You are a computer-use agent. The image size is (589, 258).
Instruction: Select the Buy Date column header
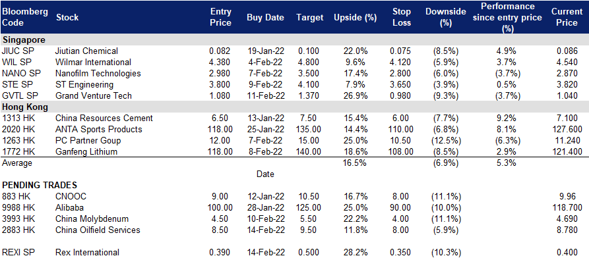click(265, 18)
